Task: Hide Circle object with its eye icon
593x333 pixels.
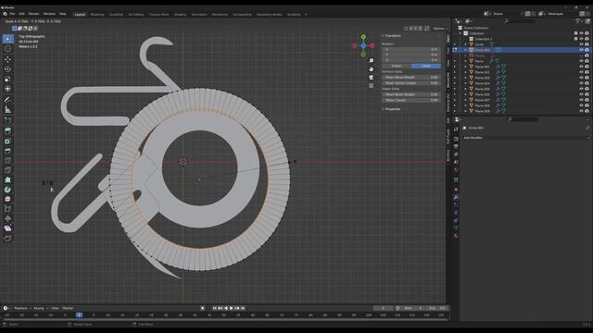Action: [x=581, y=44]
